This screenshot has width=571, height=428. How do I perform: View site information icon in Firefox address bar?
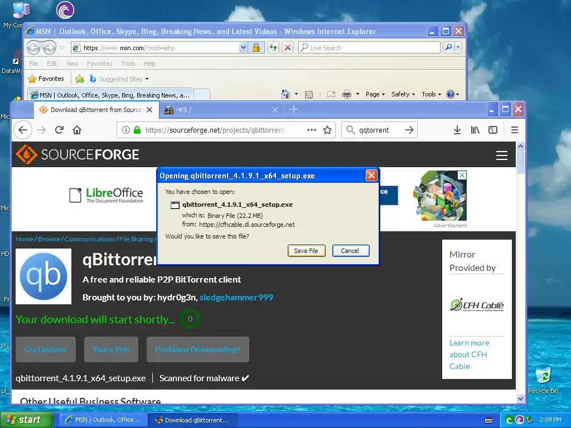(x=126, y=130)
